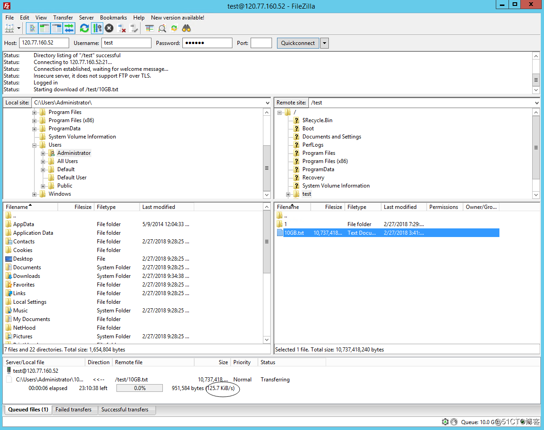Toggle display of the message log
544x430 pixels.
[x=32, y=29]
